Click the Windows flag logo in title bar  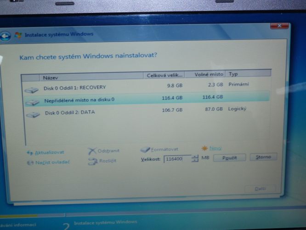[18, 35]
